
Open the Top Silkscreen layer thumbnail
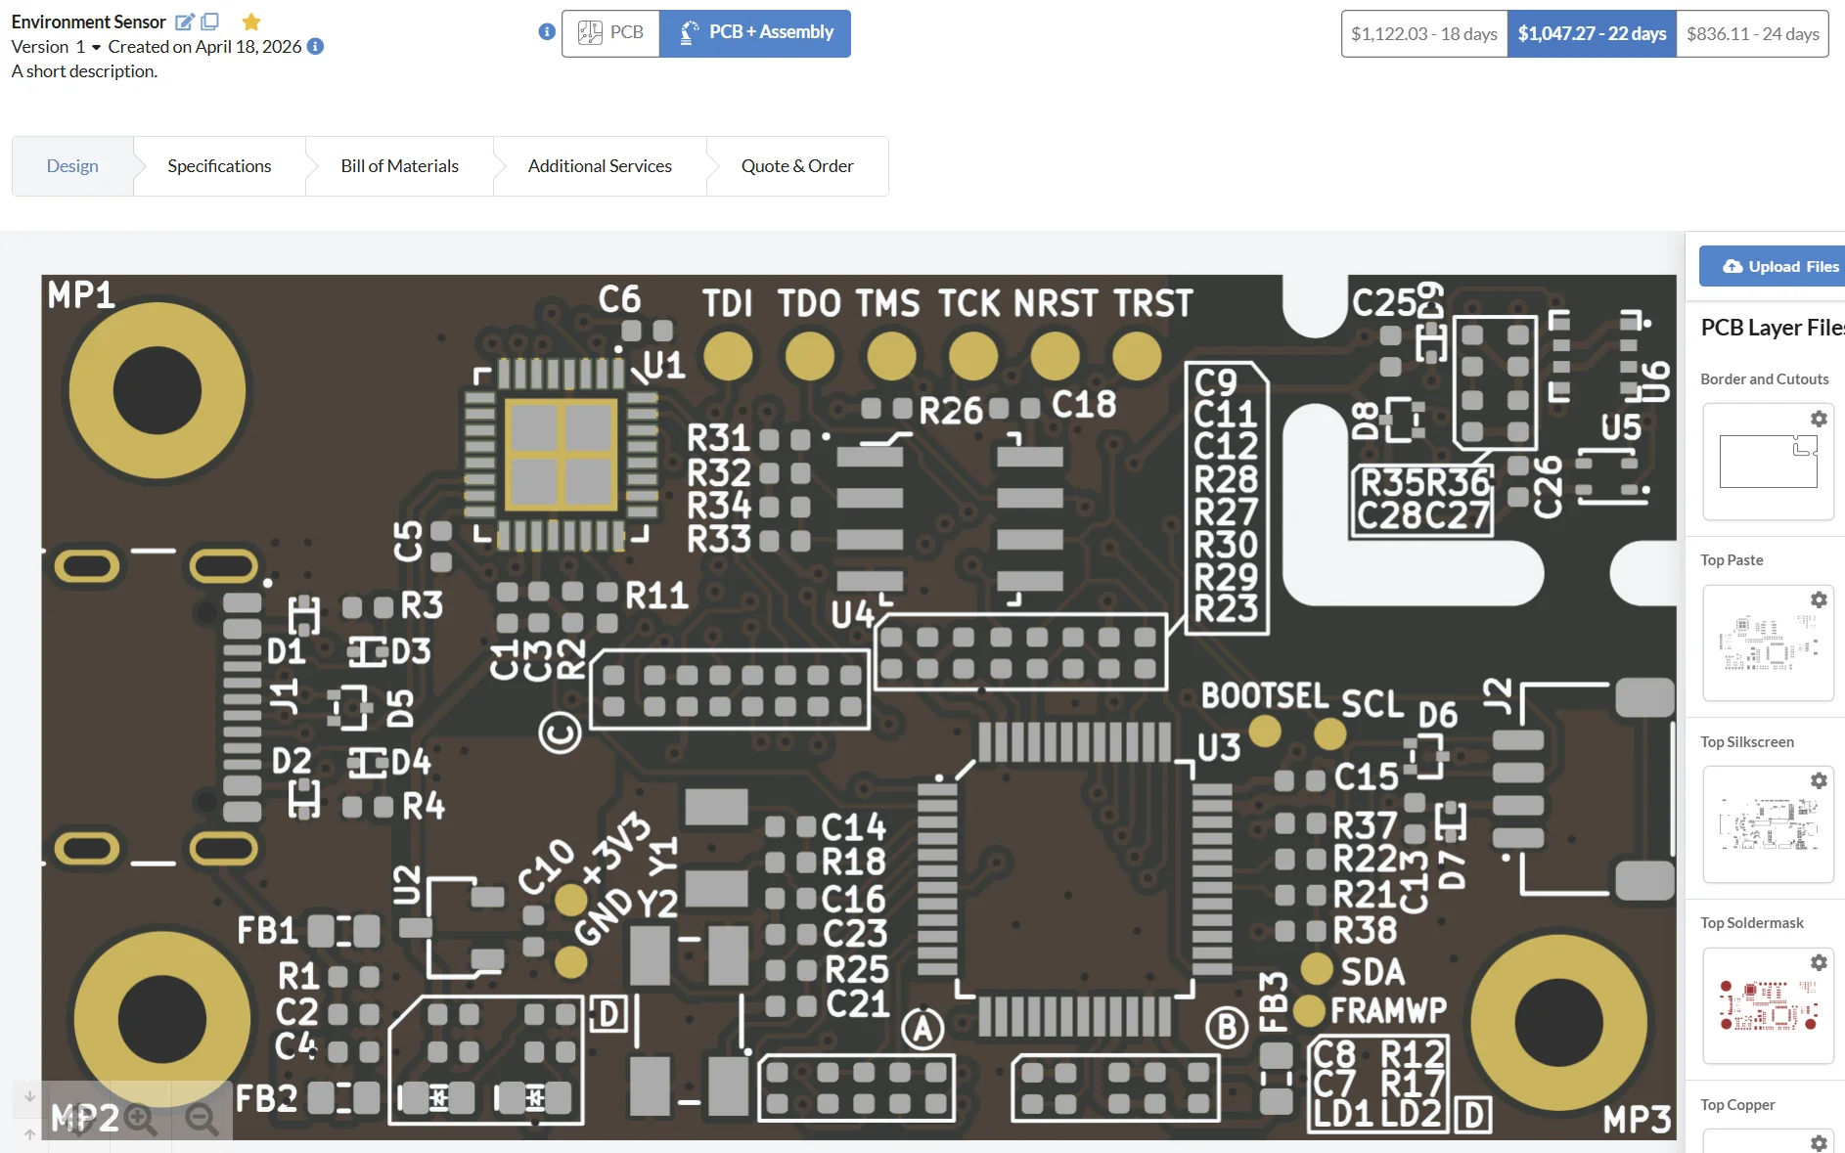[x=1768, y=824]
